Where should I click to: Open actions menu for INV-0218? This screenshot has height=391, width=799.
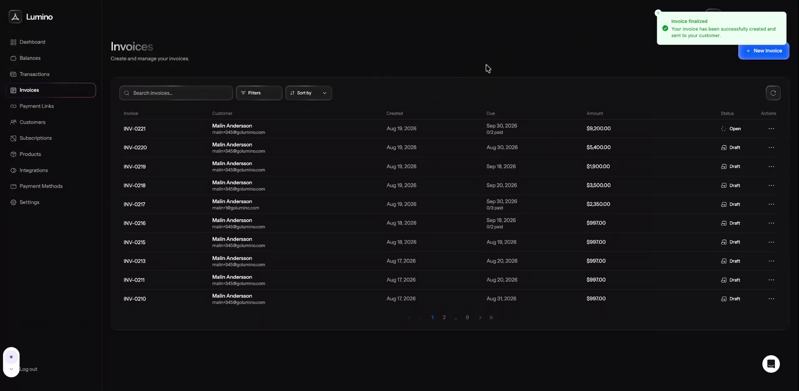[x=771, y=186]
